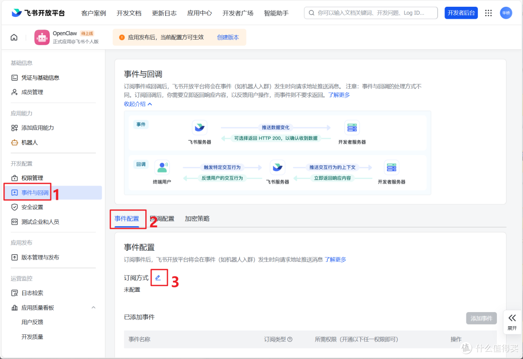This screenshot has width=523, height=359.
Task: Click 了解更多 under 事件配置 heading
Action: coord(335,259)
